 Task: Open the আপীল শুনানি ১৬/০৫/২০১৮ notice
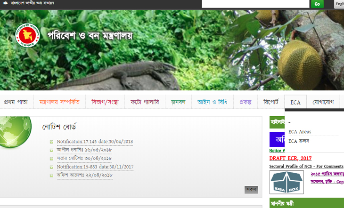coord(84,150)
